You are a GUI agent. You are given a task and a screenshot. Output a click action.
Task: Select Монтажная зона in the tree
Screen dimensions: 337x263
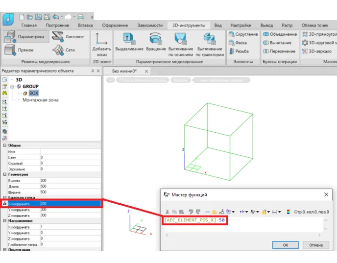tap(40, 100)
